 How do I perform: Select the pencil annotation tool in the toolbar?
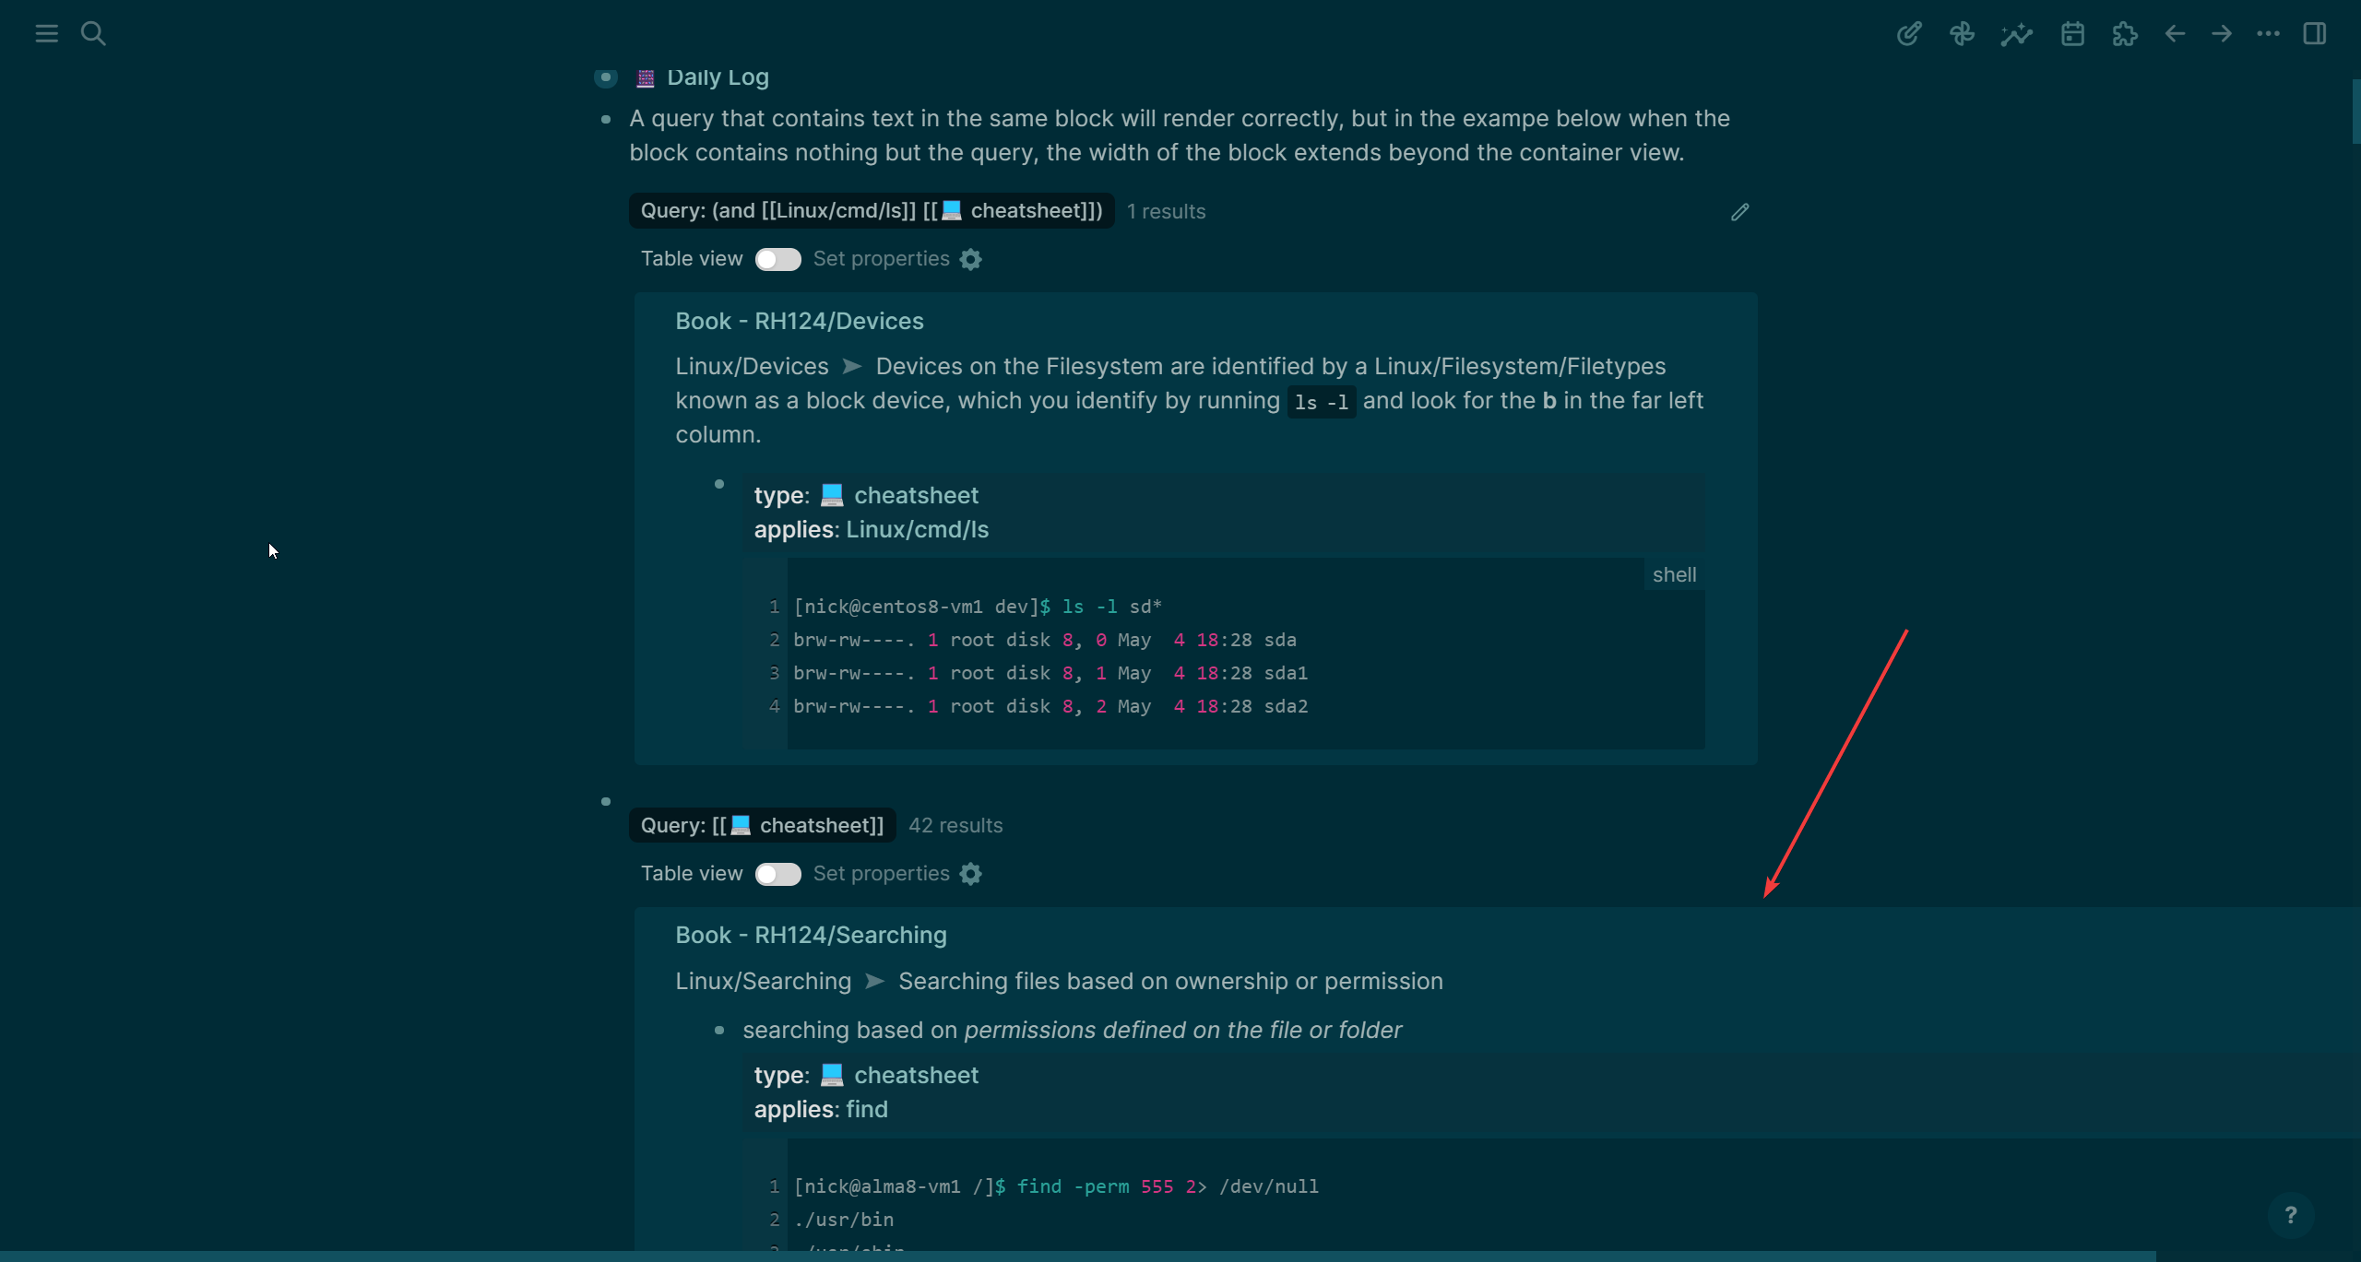tap(1908, 33)
